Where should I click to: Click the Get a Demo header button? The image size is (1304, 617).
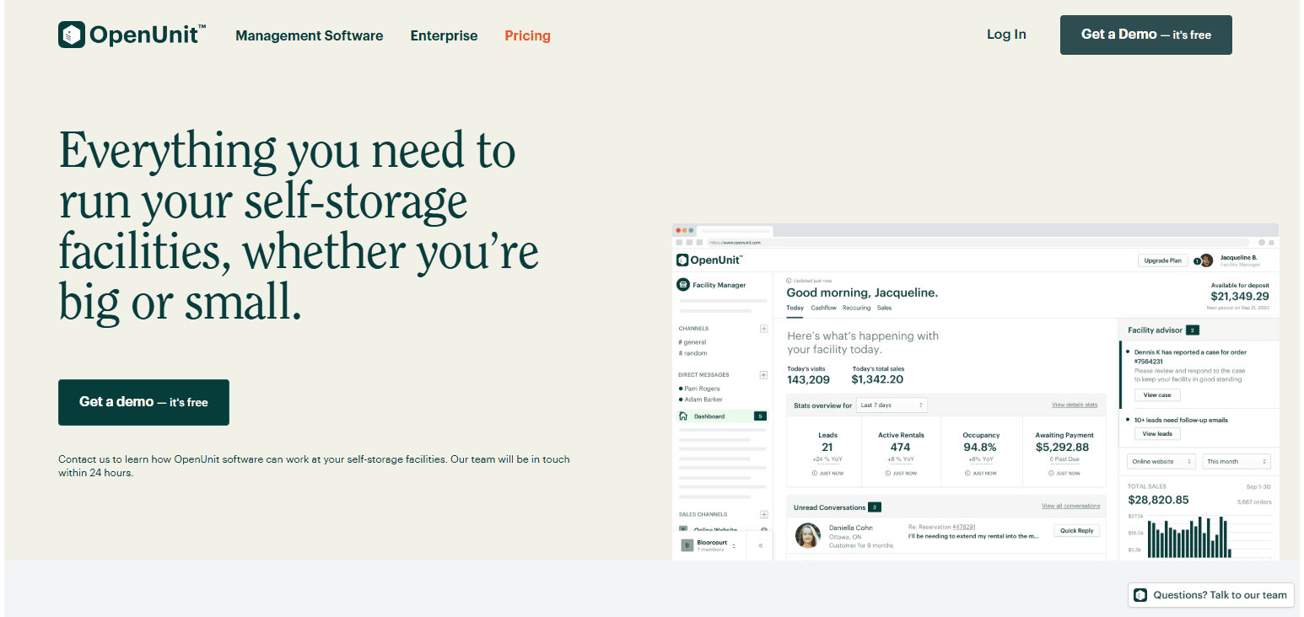click(1145, 35)
